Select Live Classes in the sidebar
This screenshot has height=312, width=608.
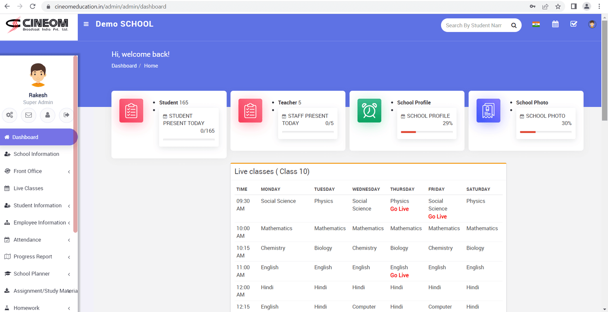tap(28, 188)
